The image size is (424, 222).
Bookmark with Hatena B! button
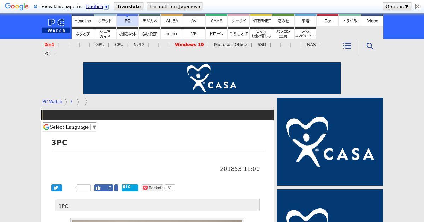(130, 187)
